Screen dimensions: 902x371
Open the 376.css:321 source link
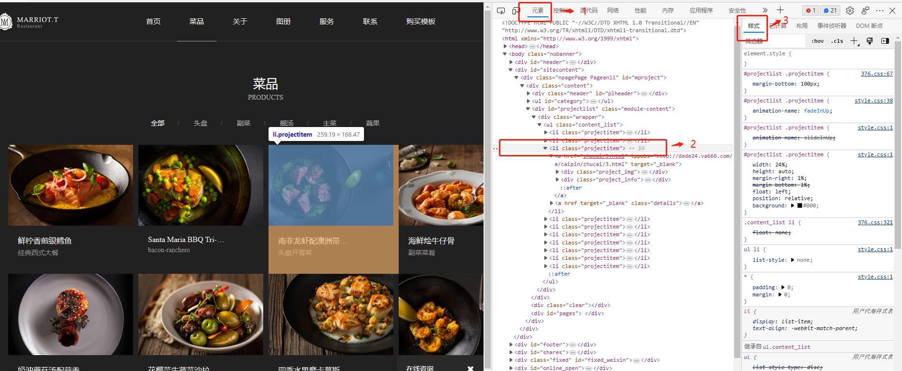(x=875, y=223)
